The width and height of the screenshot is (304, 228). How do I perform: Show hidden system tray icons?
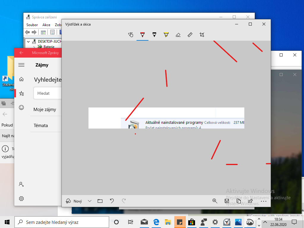(x=265, y=222)
